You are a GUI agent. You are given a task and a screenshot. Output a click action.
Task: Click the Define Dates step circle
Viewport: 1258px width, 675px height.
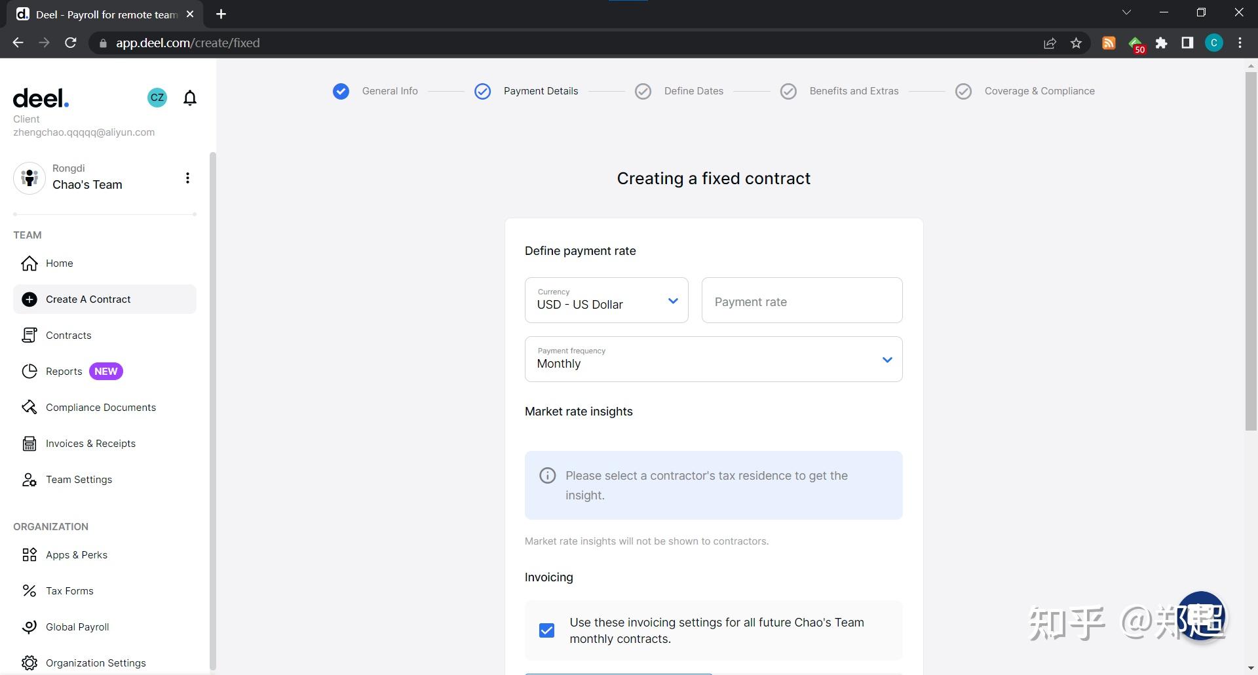[643, 91]
